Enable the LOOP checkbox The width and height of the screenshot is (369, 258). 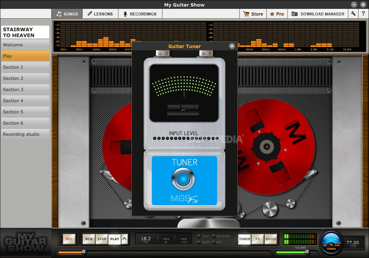pos(199,236)
